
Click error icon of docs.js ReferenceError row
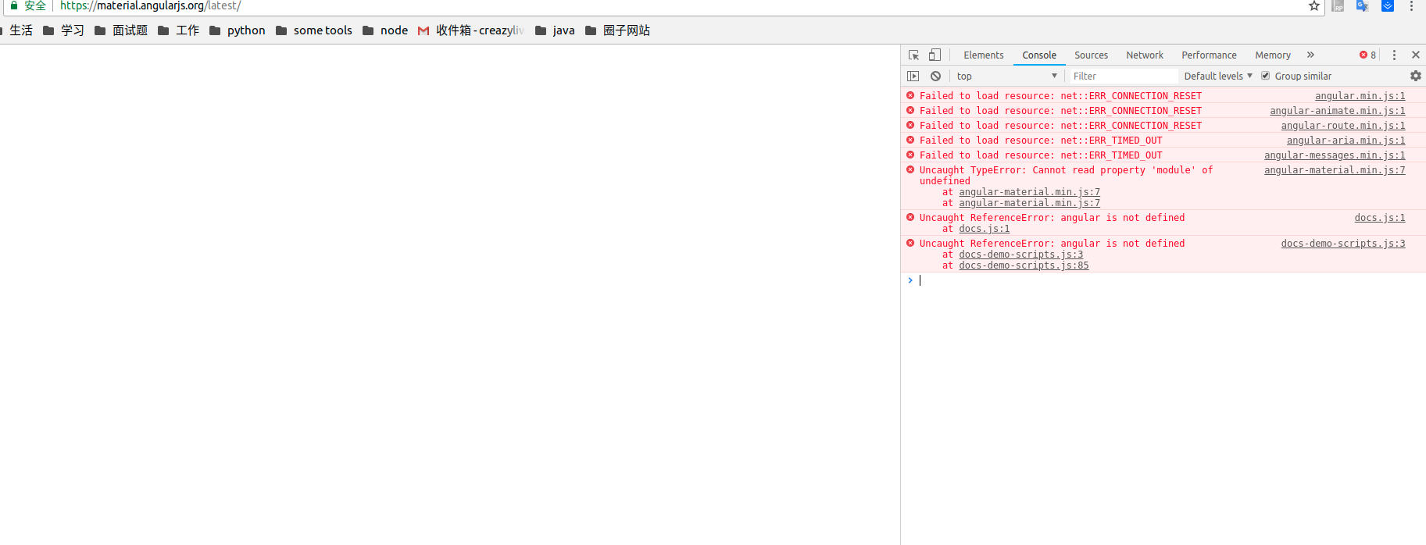pos(910,217)
